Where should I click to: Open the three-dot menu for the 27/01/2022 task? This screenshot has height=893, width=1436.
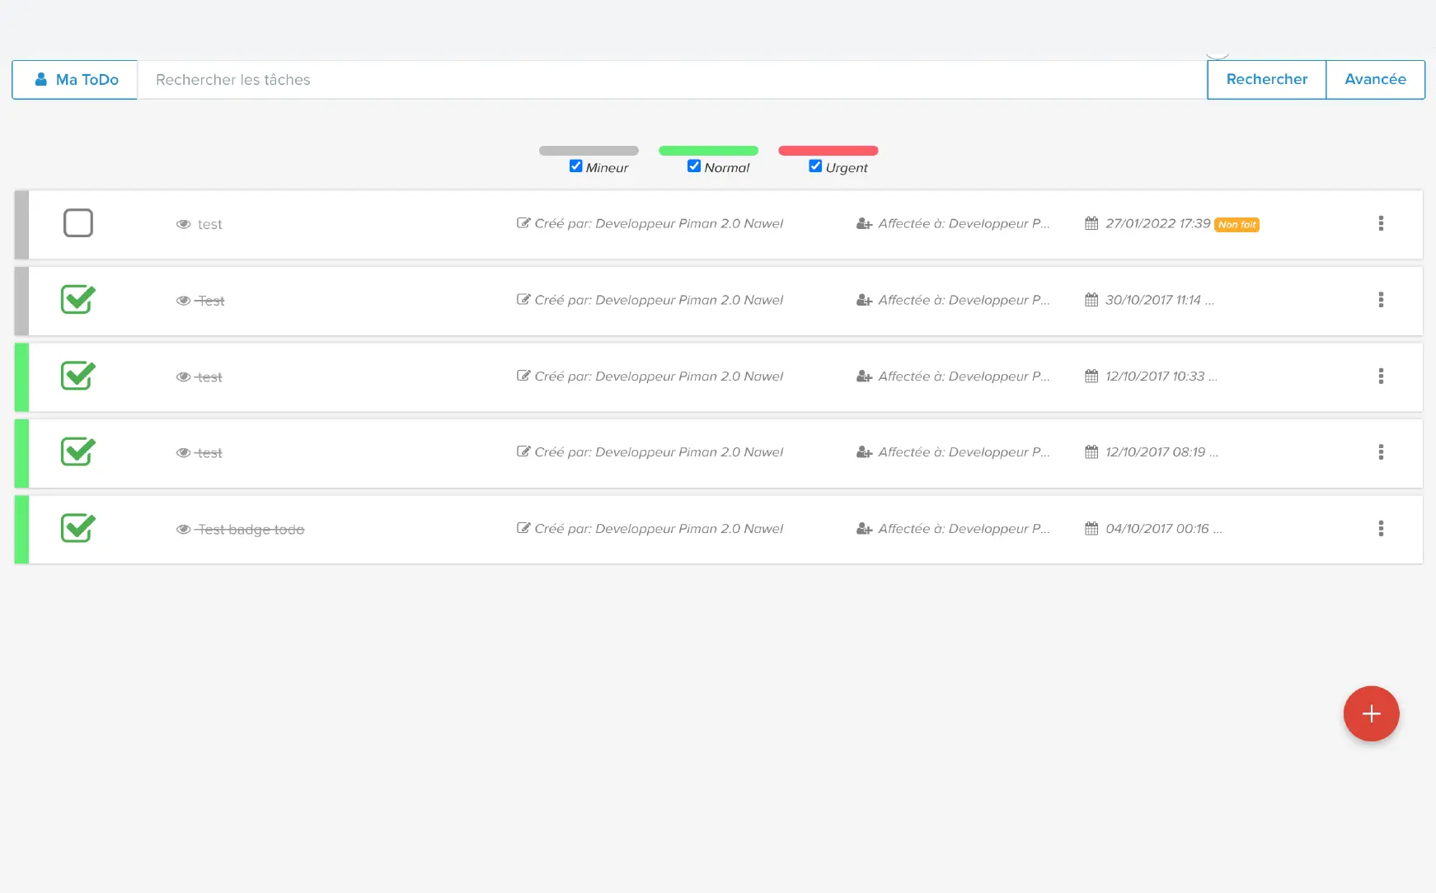coord(1381,223)
